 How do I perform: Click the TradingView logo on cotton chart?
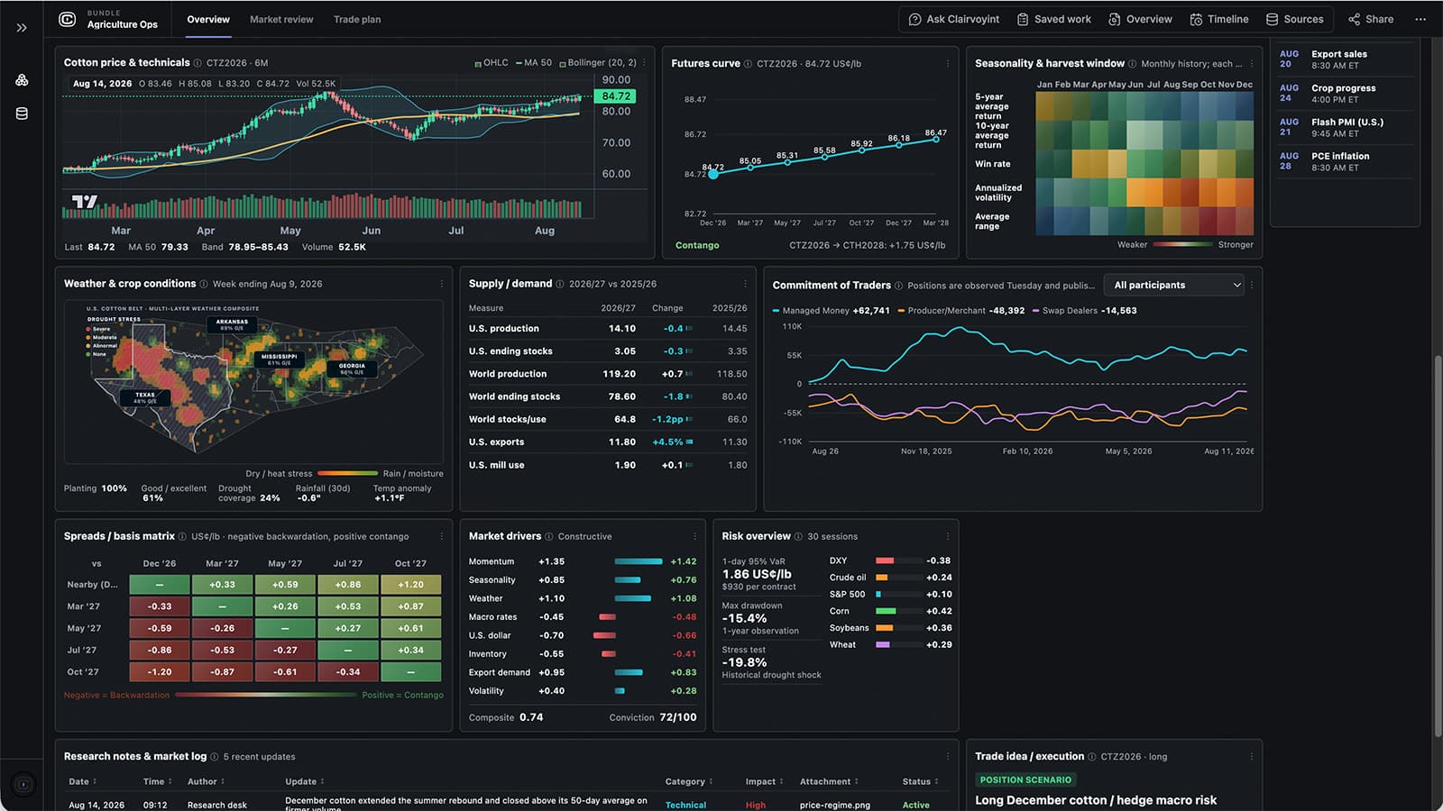point(85,202)
